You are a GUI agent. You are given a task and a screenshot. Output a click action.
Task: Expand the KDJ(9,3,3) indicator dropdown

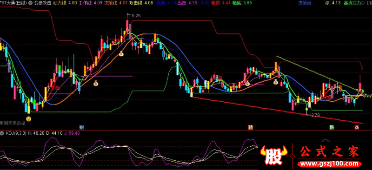pos(2,133)
